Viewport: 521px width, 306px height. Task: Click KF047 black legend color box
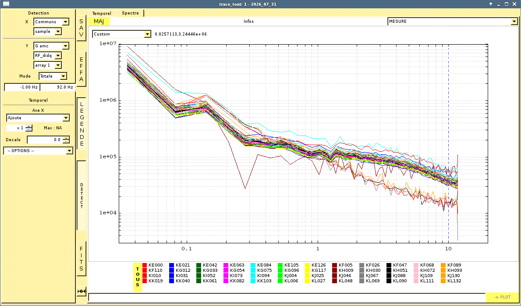pyautogui.click(x=389, y=265)
